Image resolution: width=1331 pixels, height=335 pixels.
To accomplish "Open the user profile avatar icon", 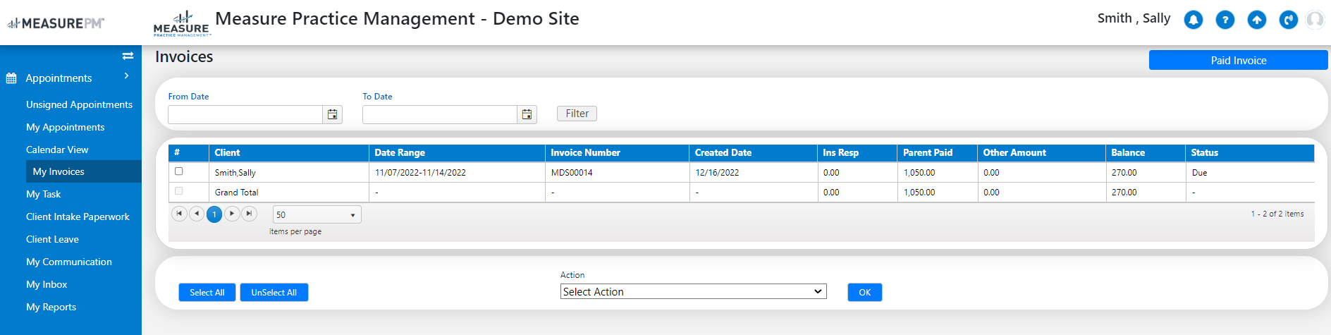I will [1315, 20].
